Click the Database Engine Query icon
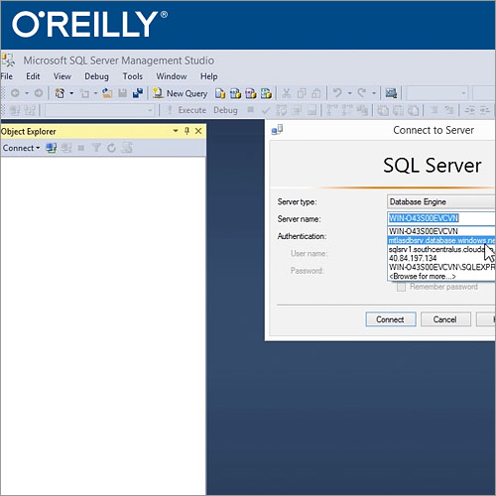The height and width of the screenshot is (496, 496). (220, 93)
